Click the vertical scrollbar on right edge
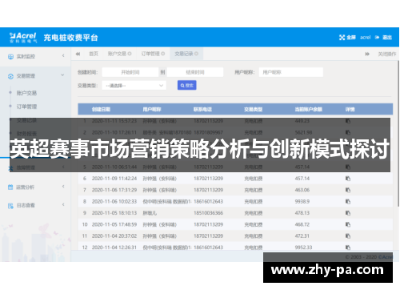This screenshot has width=400, height=290. pyautogui.click(x=398, y=134)
